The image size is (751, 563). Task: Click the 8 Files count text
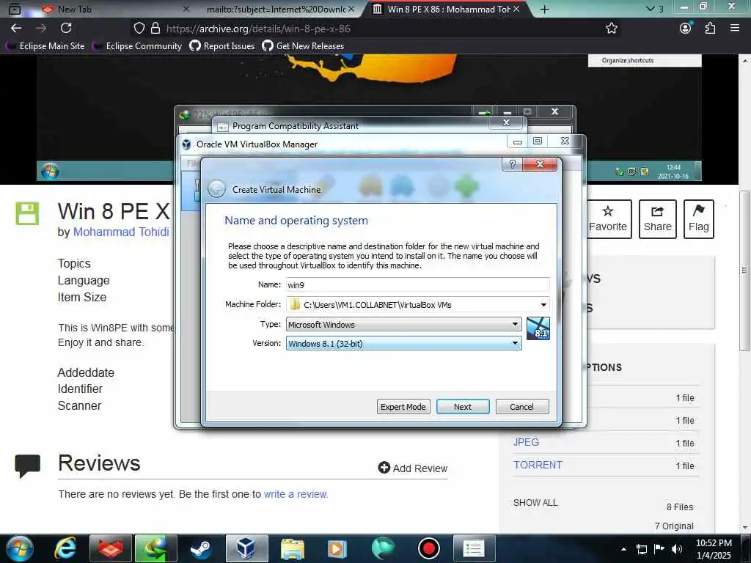click(680, 507)
